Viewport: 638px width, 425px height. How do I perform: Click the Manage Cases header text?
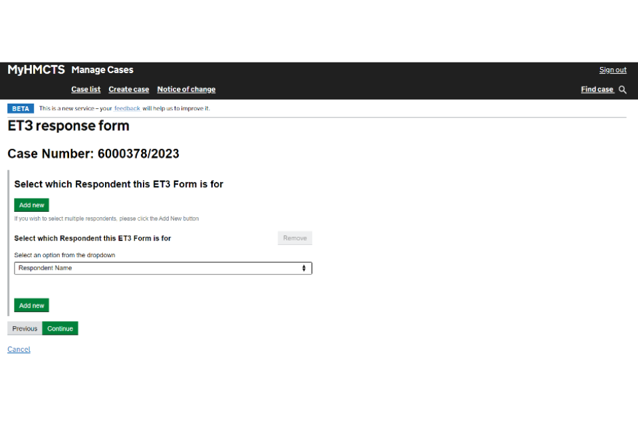[x=102, y=69]
